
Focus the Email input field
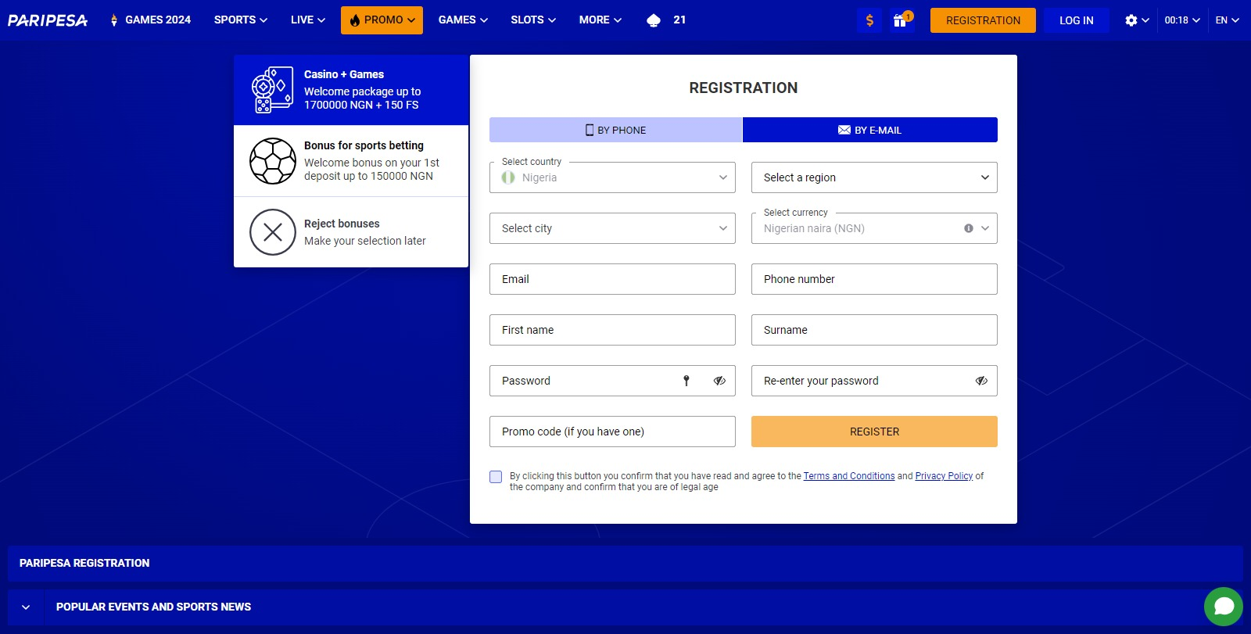click(x=612, y=279)
